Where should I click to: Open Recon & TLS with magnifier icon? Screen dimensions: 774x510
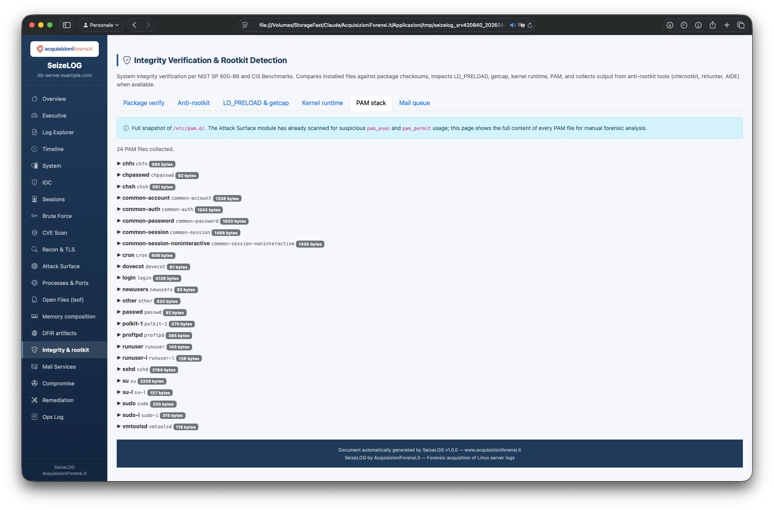pyautogui.click(x=35, y=249)
